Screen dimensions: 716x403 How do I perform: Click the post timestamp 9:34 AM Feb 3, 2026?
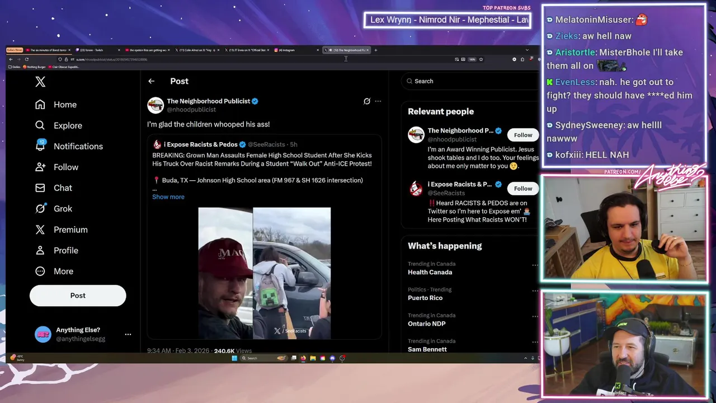click(178, 351)
